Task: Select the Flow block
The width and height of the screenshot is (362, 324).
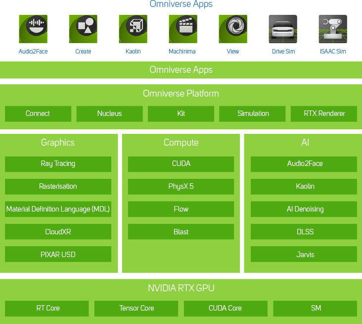Action: [x=181, y=209]
